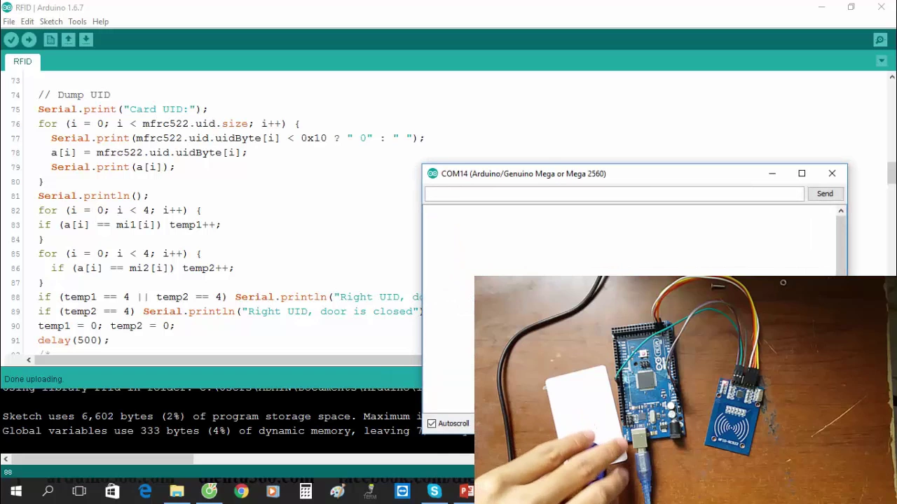The width and height of the screenshot is (897, 504).
Task: Open PowerPoint from the taskbar
Action: pos(466,491)
